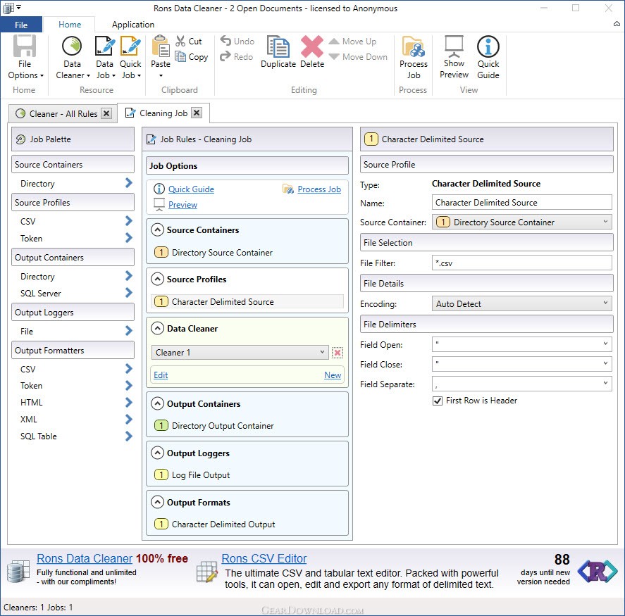Viewport: 625px width, 616px height.
Task: Open the Quick Guide ribbon icon
Action: click(488, 57)
